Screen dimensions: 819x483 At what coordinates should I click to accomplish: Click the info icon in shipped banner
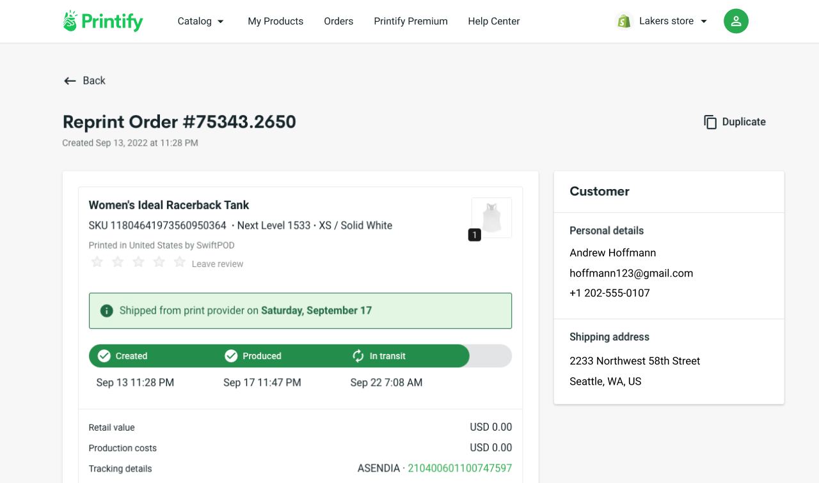pos(107,310)
